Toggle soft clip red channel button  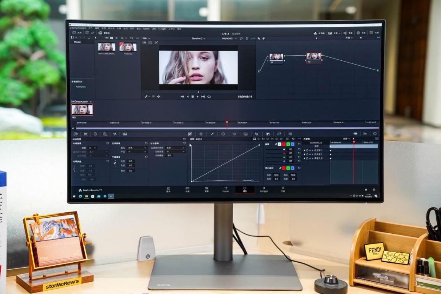click(x=284, y=168)
